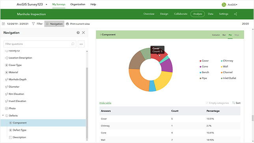The width and height of the screenshot is (254, 143).
Task: Select the Analyze tab
Action: pyautogui.click(x=198, y=14)
